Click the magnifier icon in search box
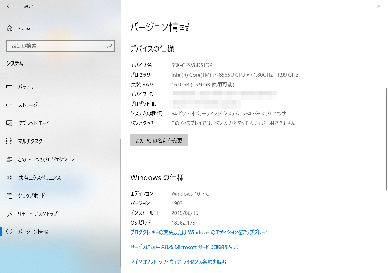The height and width of the screenshot is (273, 388). coord(109,46)
